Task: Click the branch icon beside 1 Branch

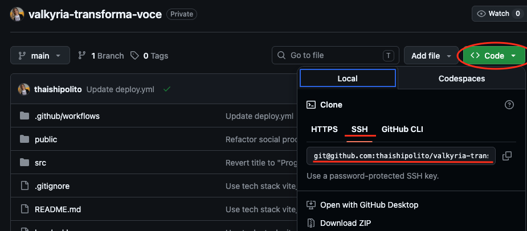Action: click(x=81, y=56)
